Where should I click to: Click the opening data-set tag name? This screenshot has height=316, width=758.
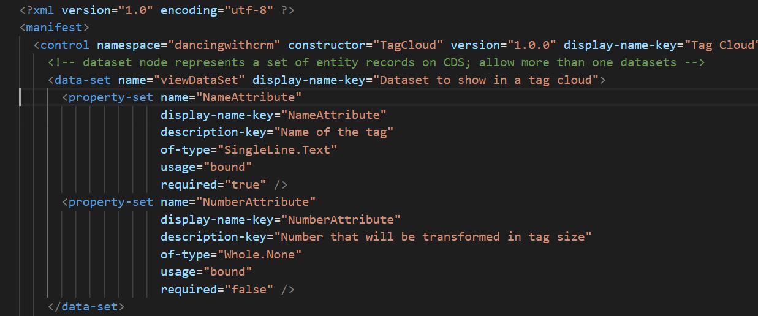[82, 80]
